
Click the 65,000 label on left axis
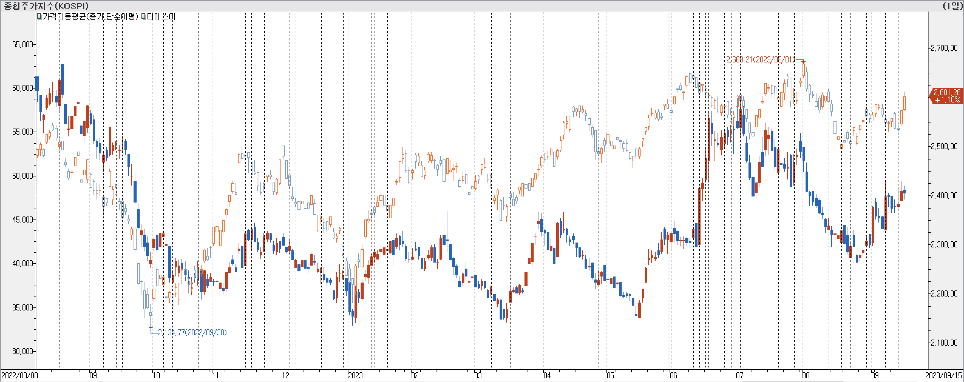pos(22,45)
